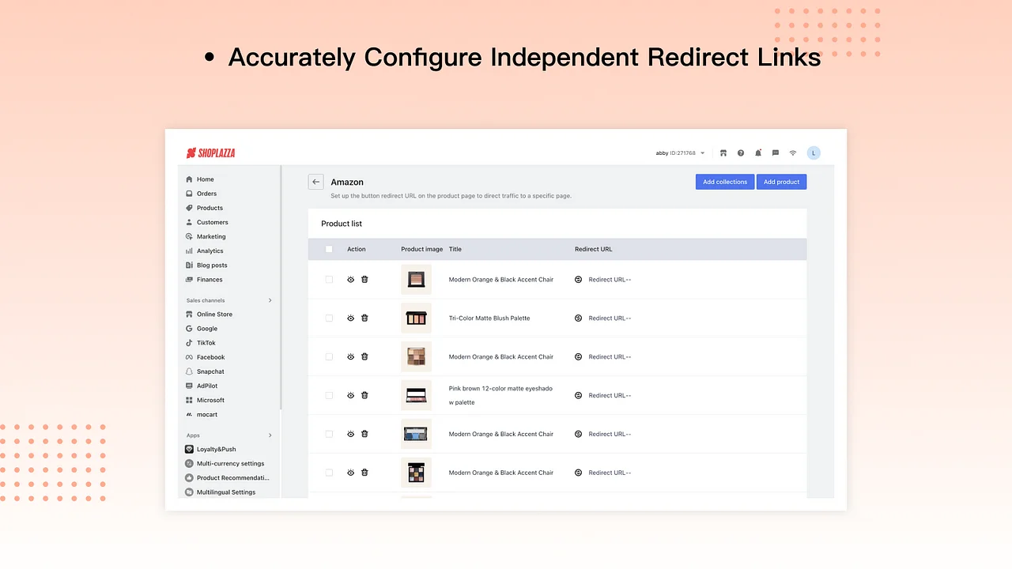Go to Products in the sidebar
The width and height of the screenshot is (1012, 569).
pyautogui.click(x=210, y=208)
